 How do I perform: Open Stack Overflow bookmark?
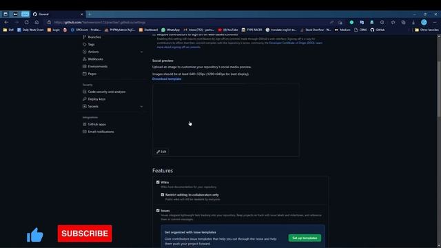pos(316,30)
